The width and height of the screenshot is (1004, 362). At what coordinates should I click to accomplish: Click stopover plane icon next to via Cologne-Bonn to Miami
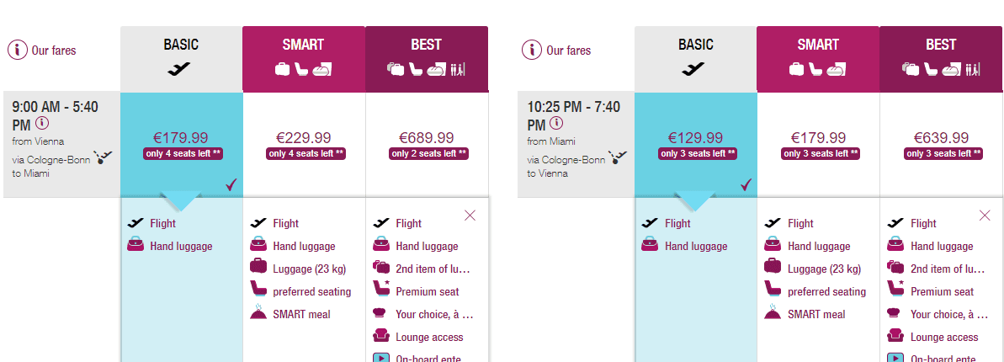tap(103, 157)
